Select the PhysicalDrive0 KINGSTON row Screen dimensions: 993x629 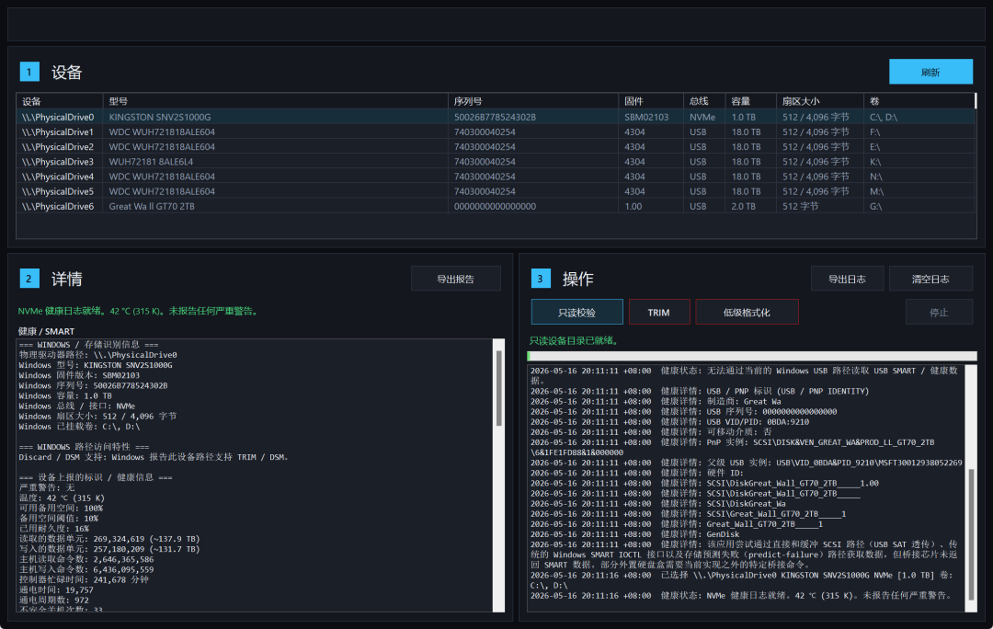point(496,117)
